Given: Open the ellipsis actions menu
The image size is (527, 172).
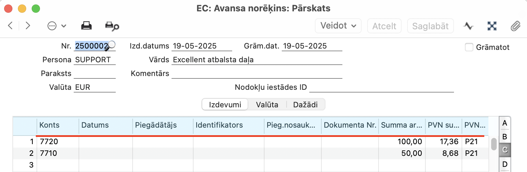Looking at the screenshot, I should point(57,26).
